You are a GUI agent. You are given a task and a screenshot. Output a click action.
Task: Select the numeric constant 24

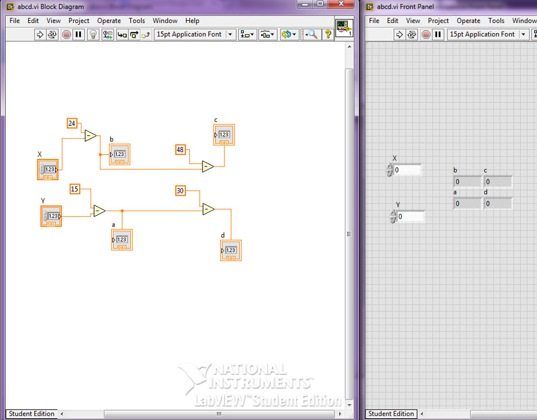pyautogui.click(x=72, y=123)
